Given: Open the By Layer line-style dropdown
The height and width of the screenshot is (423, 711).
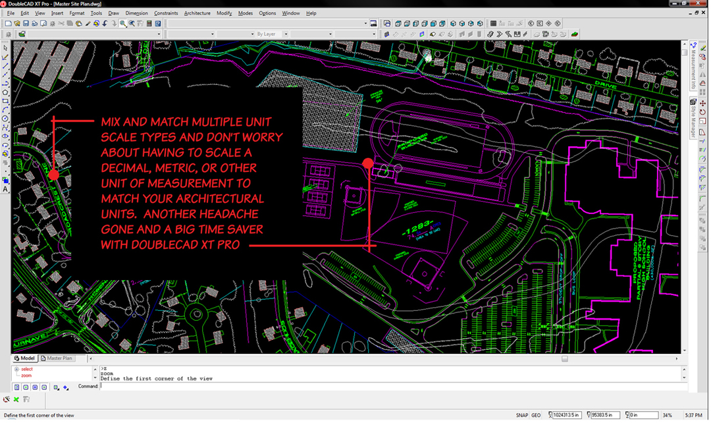Looking at the screenshot, I should [286, 34].
